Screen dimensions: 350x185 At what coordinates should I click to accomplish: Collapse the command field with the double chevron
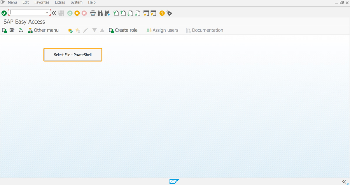pyautogui.click(x=54, y=13)
